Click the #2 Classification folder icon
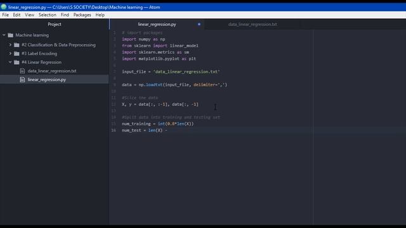406x228 pixels. click(16, 45)
